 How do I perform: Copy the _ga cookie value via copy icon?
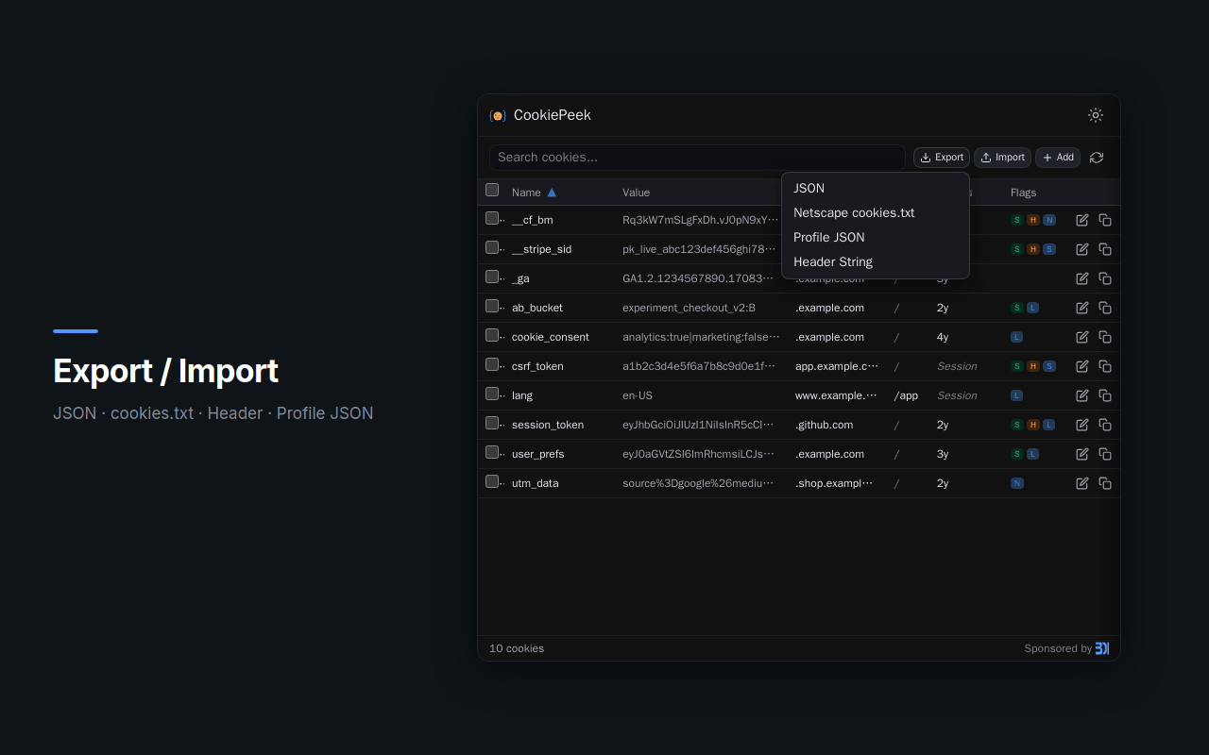tap(1105, 278)
